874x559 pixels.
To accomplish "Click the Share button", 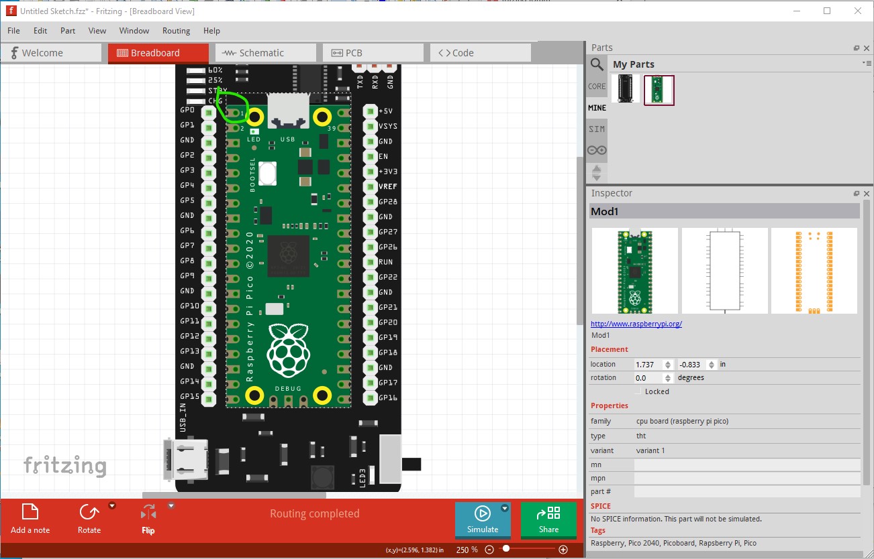I will (548, 520).
